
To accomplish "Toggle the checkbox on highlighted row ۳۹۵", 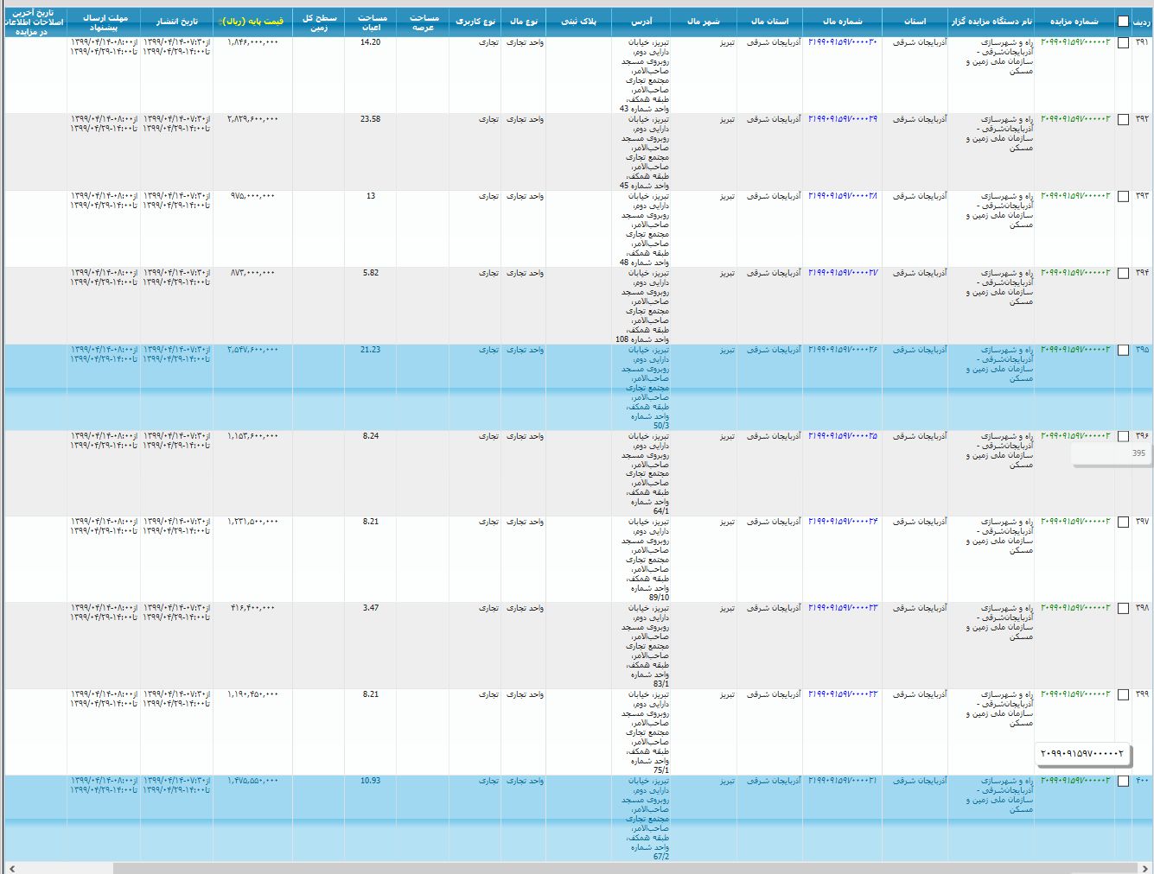I will pyautogui.click(x=1123, y=351).
